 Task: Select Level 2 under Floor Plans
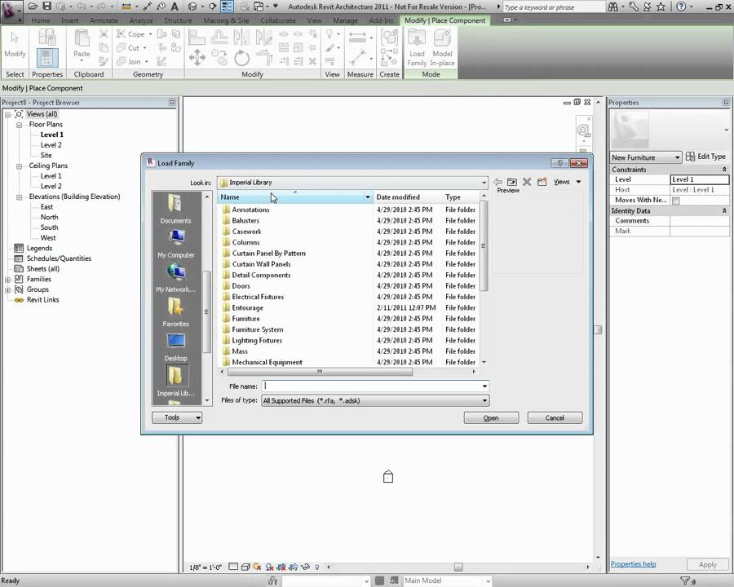[x=51, y=145]
